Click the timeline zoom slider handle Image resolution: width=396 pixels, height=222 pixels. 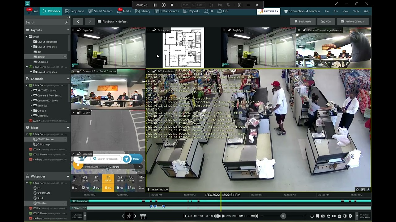283,216
